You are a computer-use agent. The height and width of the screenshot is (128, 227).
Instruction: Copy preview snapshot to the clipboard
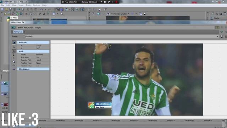click(x=140, y=14)
